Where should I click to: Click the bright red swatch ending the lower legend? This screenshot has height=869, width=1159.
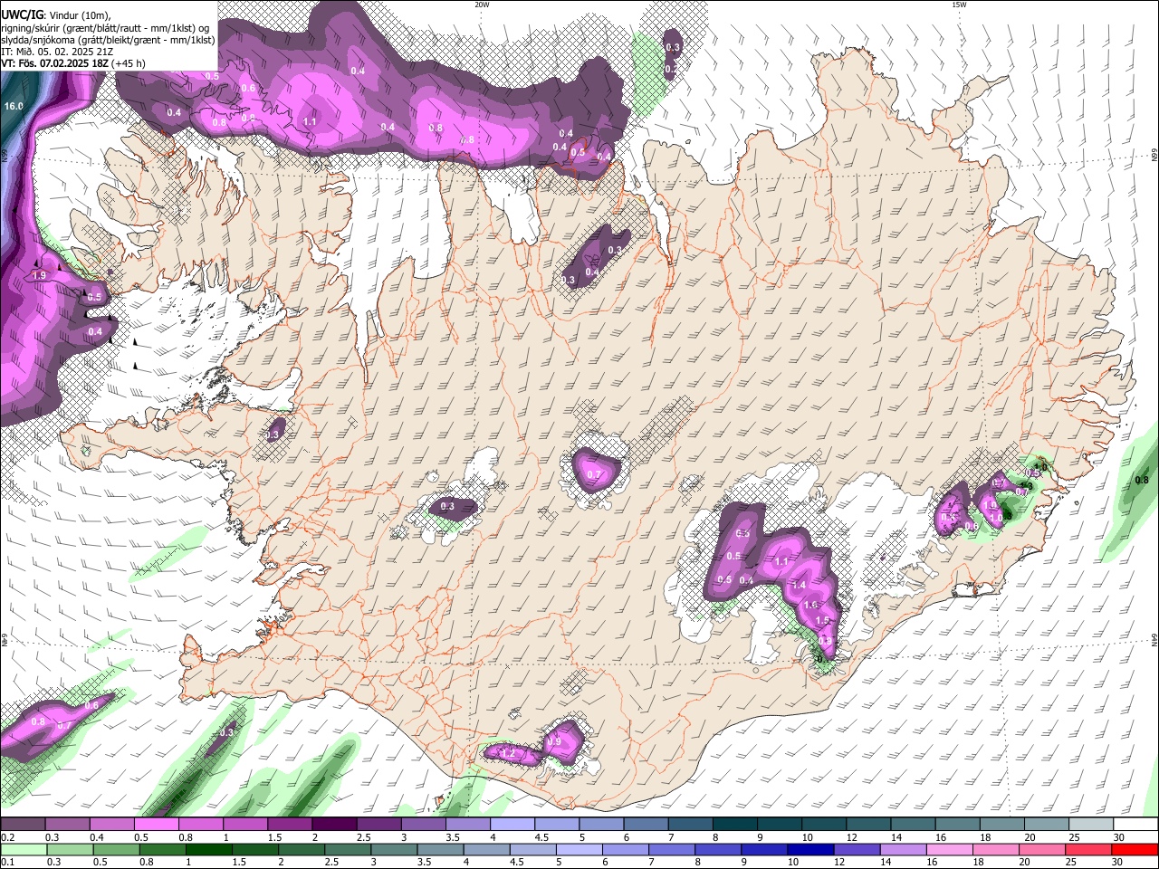[1135, 849]
